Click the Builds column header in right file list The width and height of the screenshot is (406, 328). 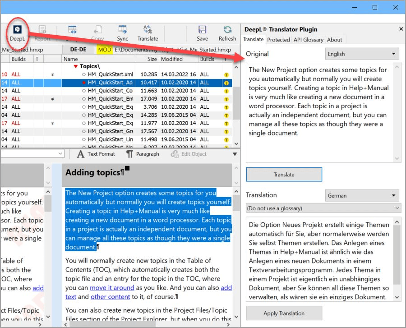pos(210,59)
